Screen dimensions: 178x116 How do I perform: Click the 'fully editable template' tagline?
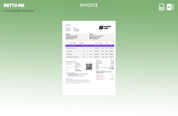pyautogui.click(x=19, y=11)
